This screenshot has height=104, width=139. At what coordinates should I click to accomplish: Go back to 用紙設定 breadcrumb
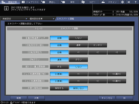[14, 19]
